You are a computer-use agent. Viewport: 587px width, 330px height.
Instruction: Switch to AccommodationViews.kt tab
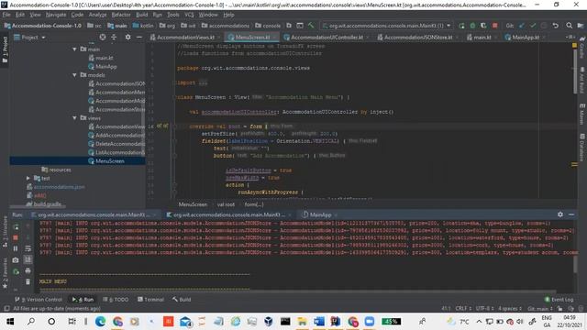185,37
